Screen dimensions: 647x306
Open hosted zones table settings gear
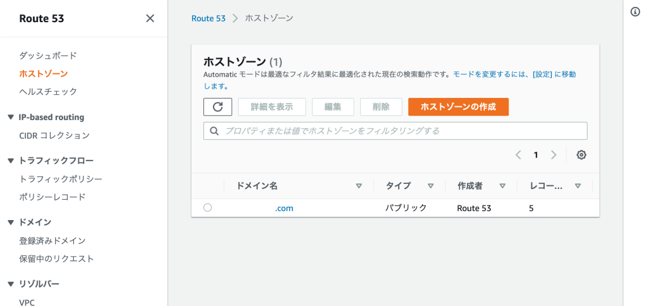tap(581, 155)
